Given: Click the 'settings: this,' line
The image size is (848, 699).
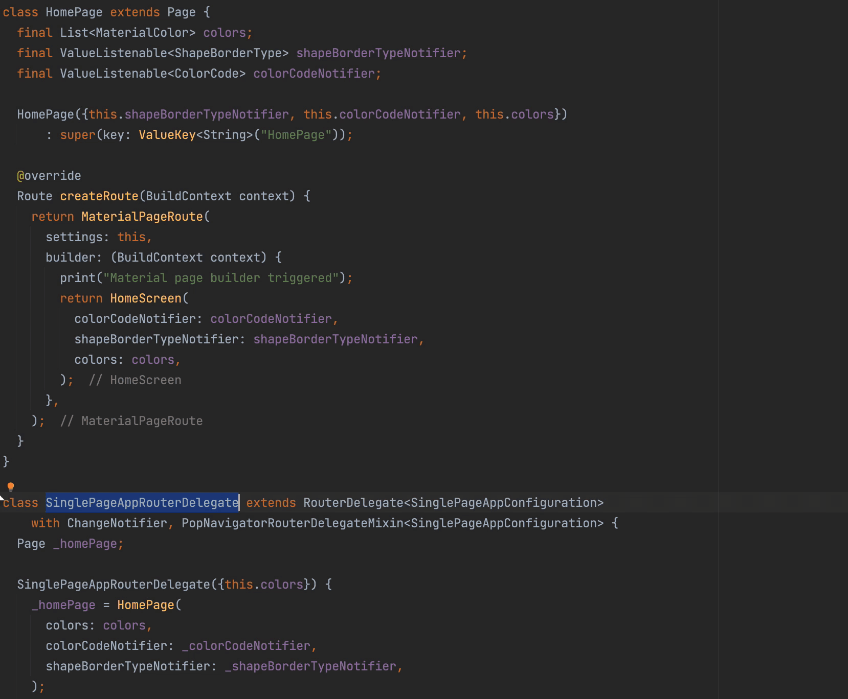Looking at the screenshot, I should pos(99,237).
